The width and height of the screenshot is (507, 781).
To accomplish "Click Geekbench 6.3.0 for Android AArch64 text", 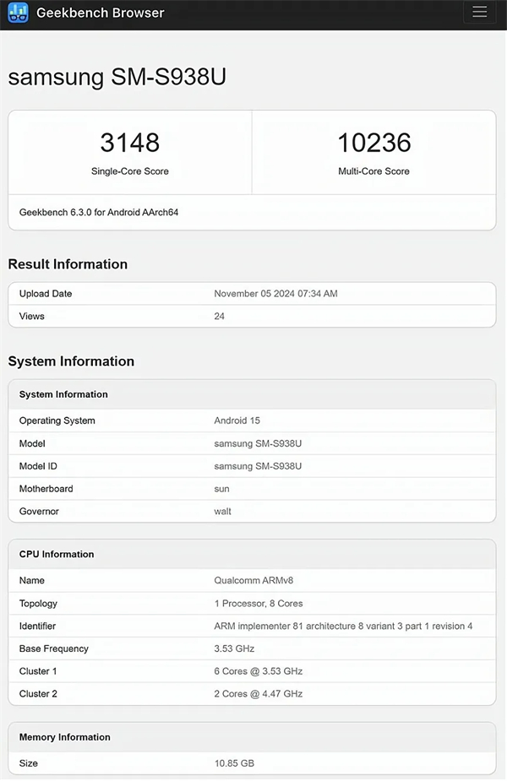I will point(99,212).
